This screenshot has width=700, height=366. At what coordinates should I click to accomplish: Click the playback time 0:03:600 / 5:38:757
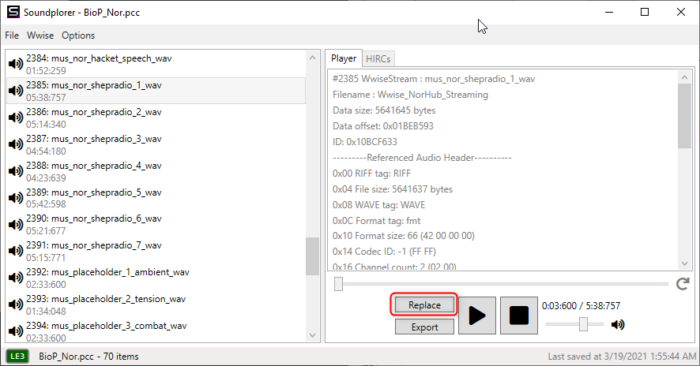point(581,306)
